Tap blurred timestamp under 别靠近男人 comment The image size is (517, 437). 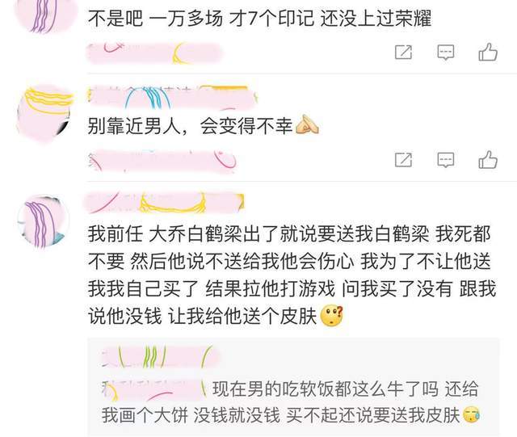162,161
